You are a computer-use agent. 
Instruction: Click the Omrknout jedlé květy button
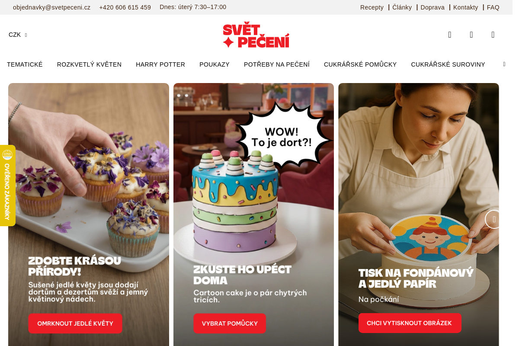coord(75,324)
